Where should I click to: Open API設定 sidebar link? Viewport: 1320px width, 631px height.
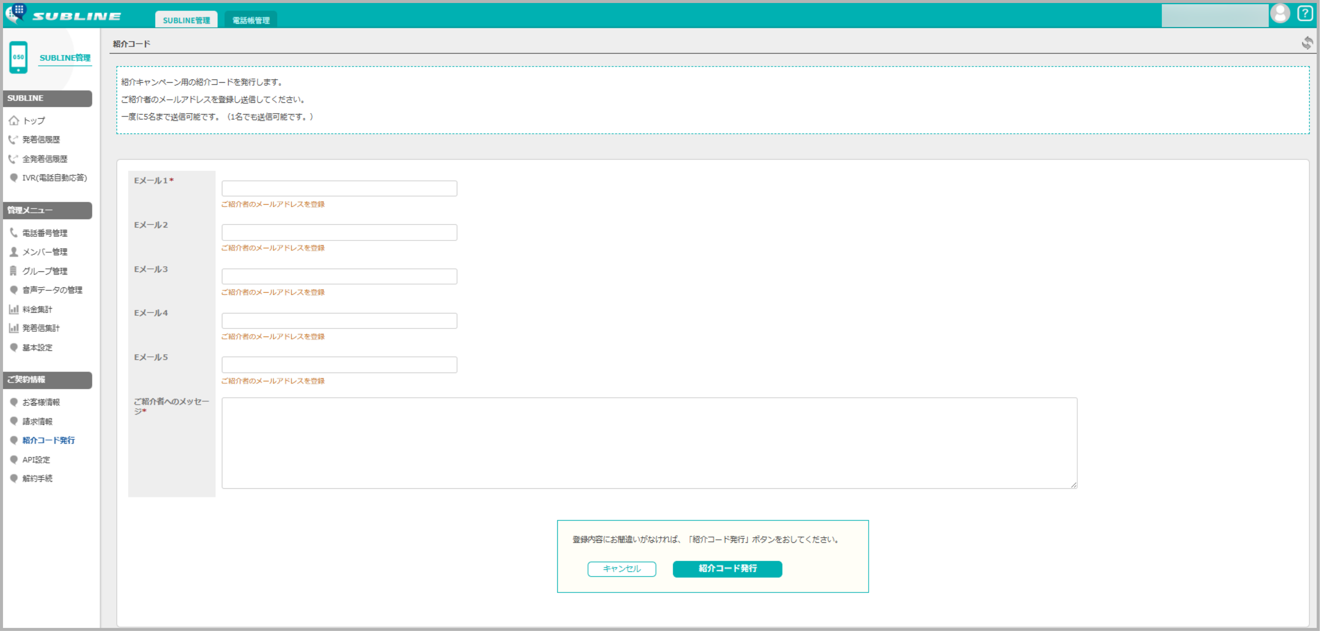(35, 459)
